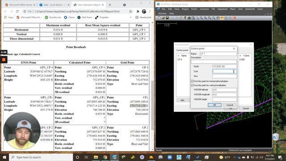Image resolution: width=286 pixels, height=161 pixels.
Task: Click the WGS84 latitude field
Action: (x=224, y=89)
